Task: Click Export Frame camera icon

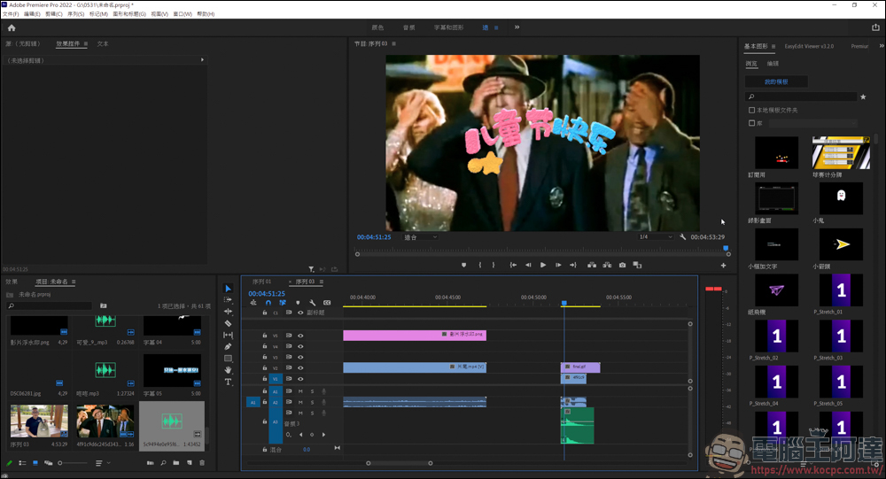Action: (623, 265)
